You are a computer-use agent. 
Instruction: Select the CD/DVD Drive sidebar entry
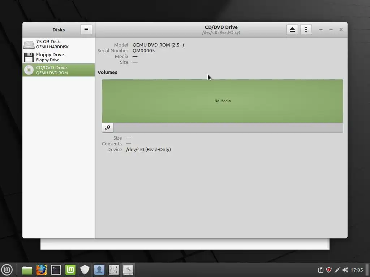(x=59, y=70)
